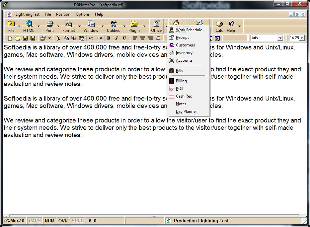Image resolution: width=310 pixels, height=227 pixels.
Task: Click the open folder icon in small toolbar
Action: [18, 38]
